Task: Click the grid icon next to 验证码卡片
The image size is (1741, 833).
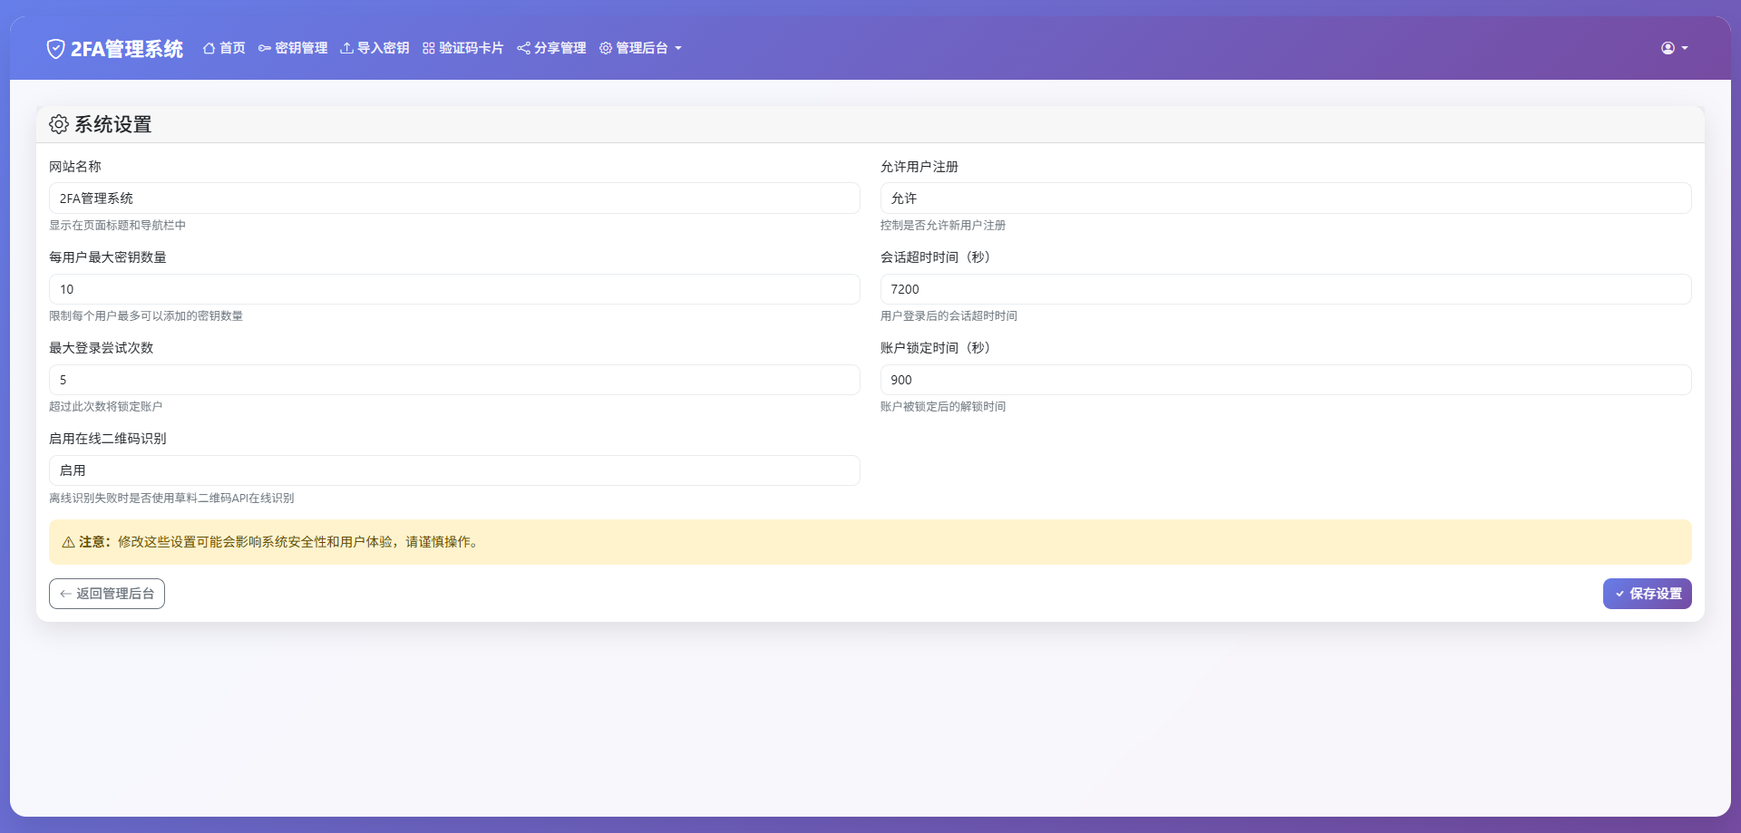Action: [427, 48]
